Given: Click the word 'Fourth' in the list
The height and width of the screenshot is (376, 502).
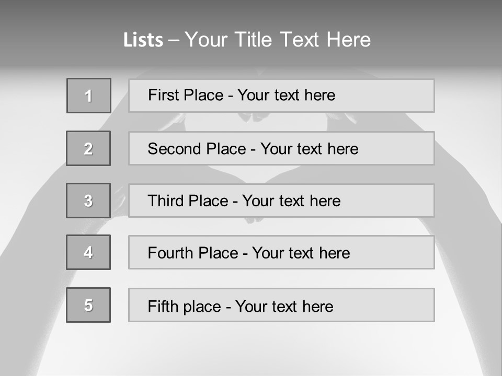Looking at the screenshot, I should (x=166, y=253).
